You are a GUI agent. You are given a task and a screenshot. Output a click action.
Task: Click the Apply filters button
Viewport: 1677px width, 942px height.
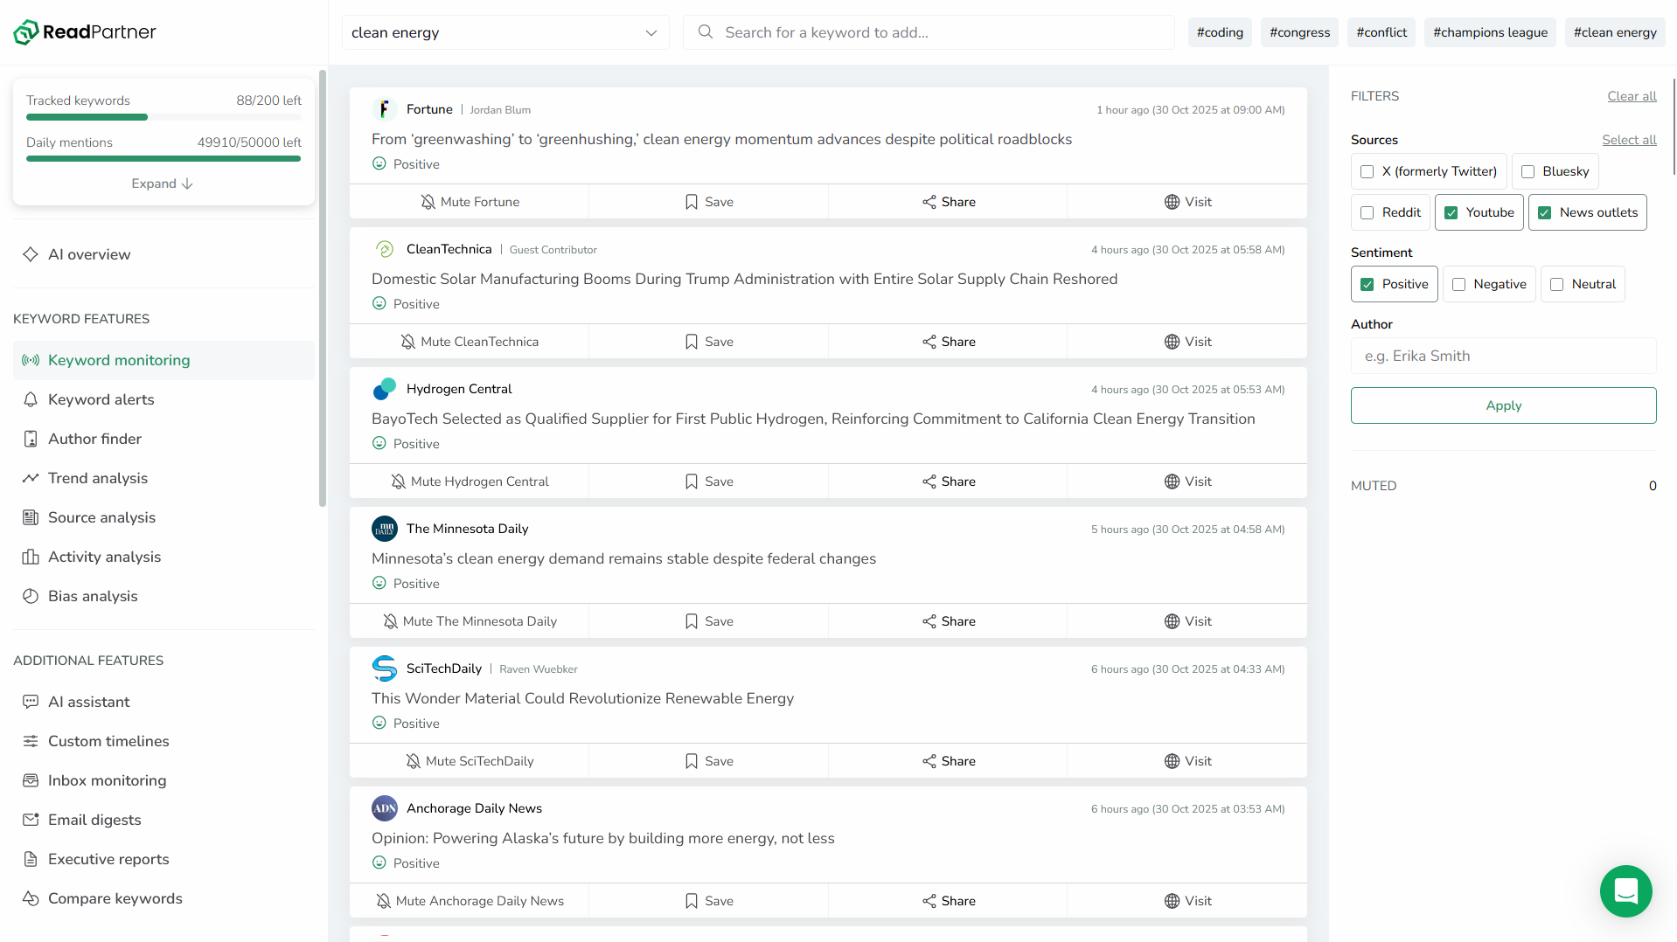1504,405
